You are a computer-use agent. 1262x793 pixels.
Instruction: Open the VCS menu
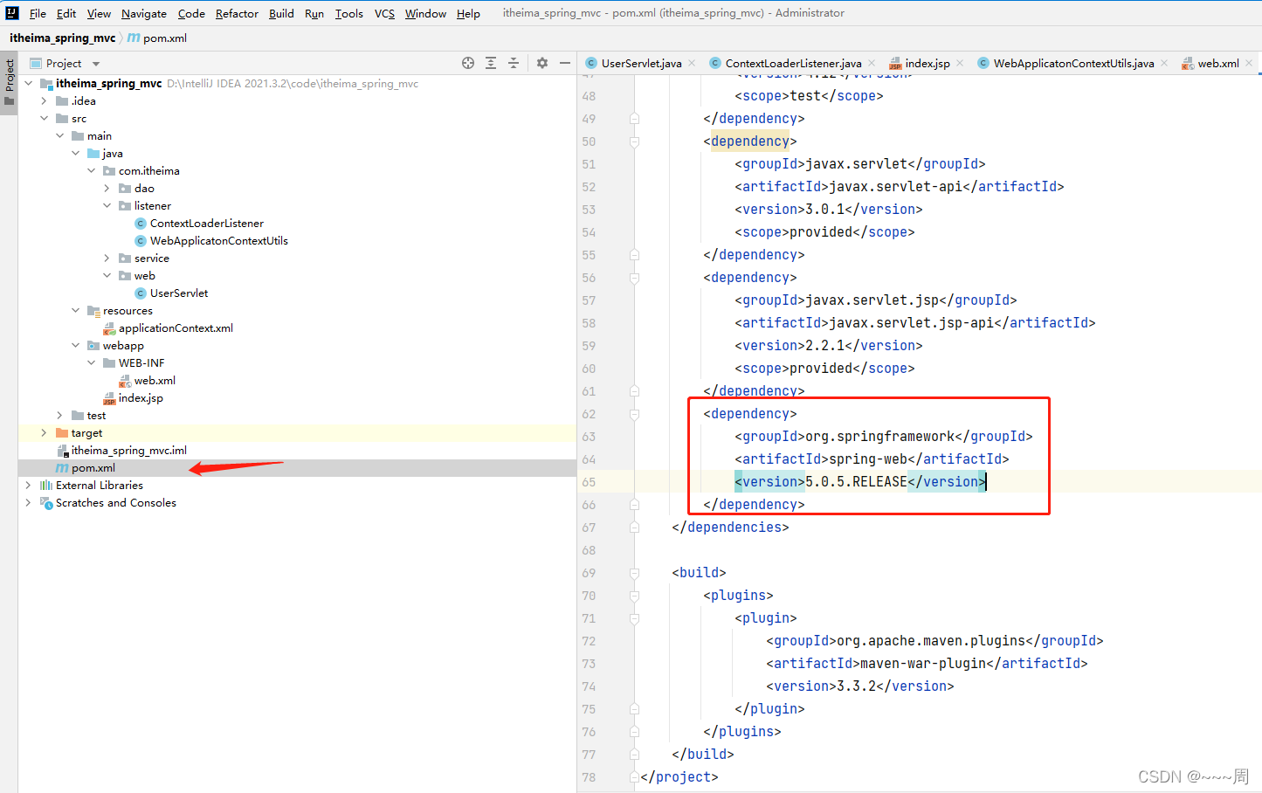[x=384, y=13]
